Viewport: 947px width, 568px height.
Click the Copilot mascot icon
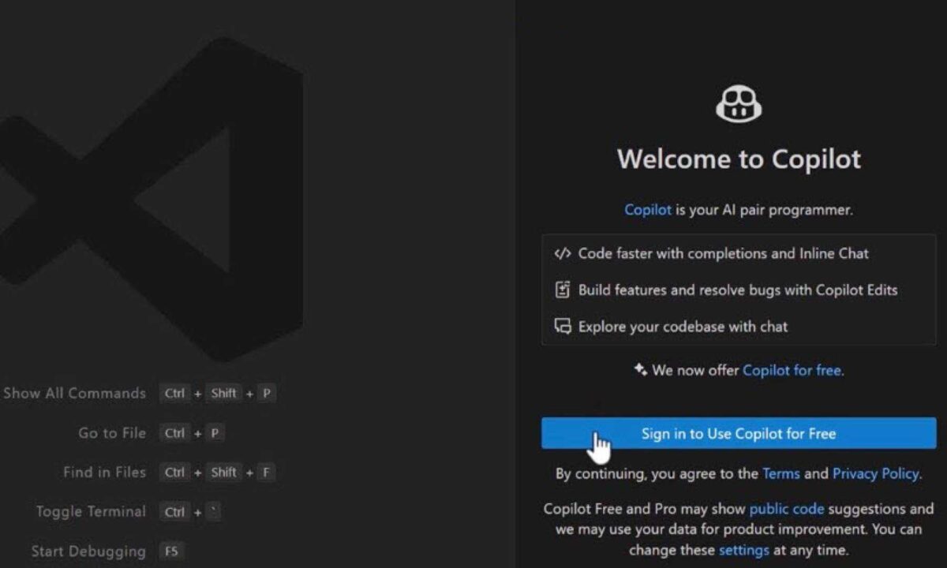(x=740, y=103)
